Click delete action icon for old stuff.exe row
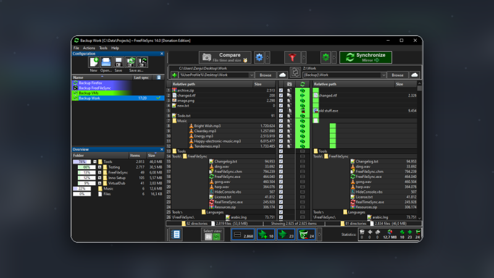Image resolution: width=494 pixels, height=278 pixels. [303, 111]
